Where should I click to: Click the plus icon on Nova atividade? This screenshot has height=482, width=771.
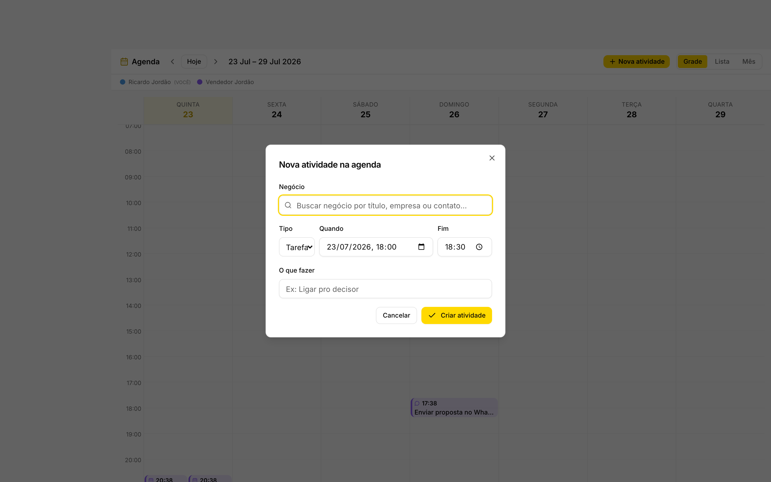612,62
